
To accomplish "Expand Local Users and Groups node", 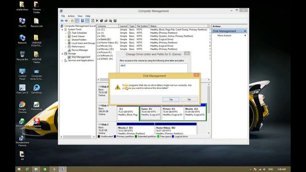I will tap(66, 43).
